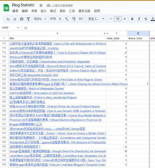Click the title header cell
The width and height of the screenshot is (155, 168).
click(x=58, y=38)
